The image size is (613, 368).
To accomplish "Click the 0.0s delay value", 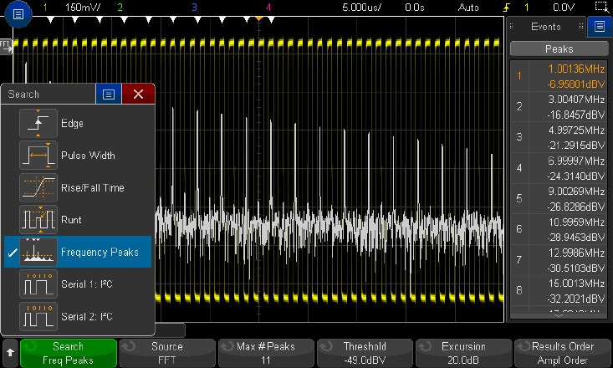I will (x=415, y=8).
